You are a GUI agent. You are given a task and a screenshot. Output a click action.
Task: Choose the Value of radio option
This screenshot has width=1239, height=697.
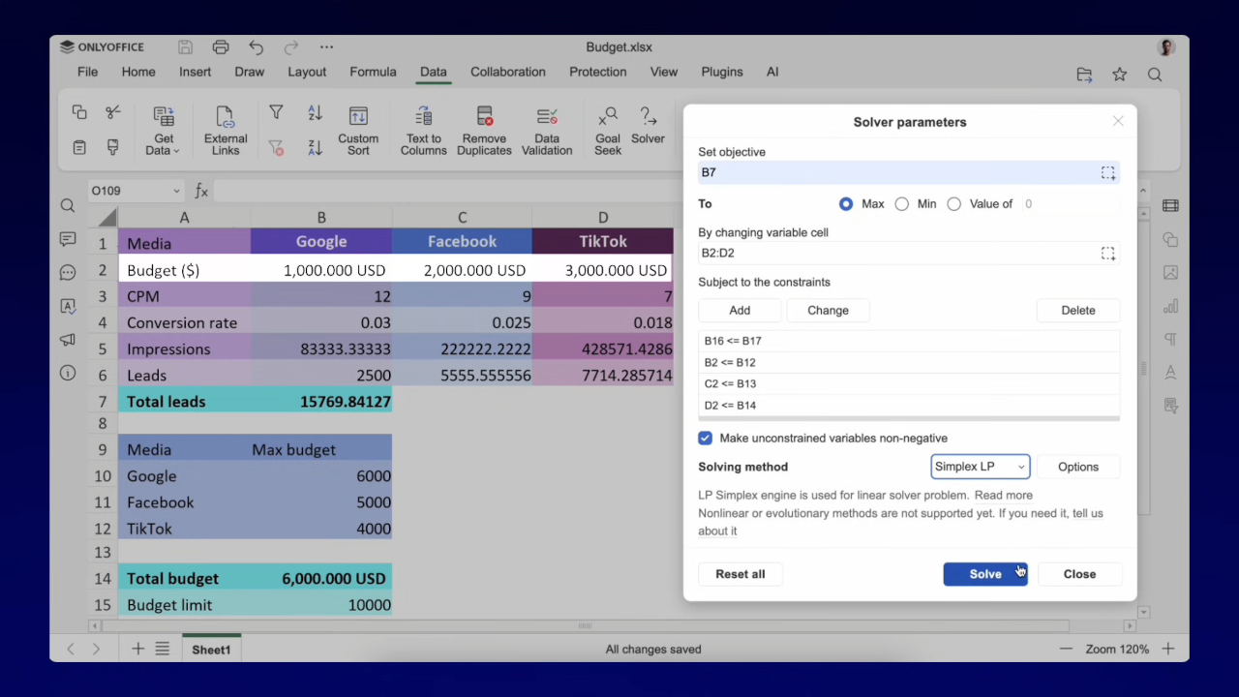(953, 203)
